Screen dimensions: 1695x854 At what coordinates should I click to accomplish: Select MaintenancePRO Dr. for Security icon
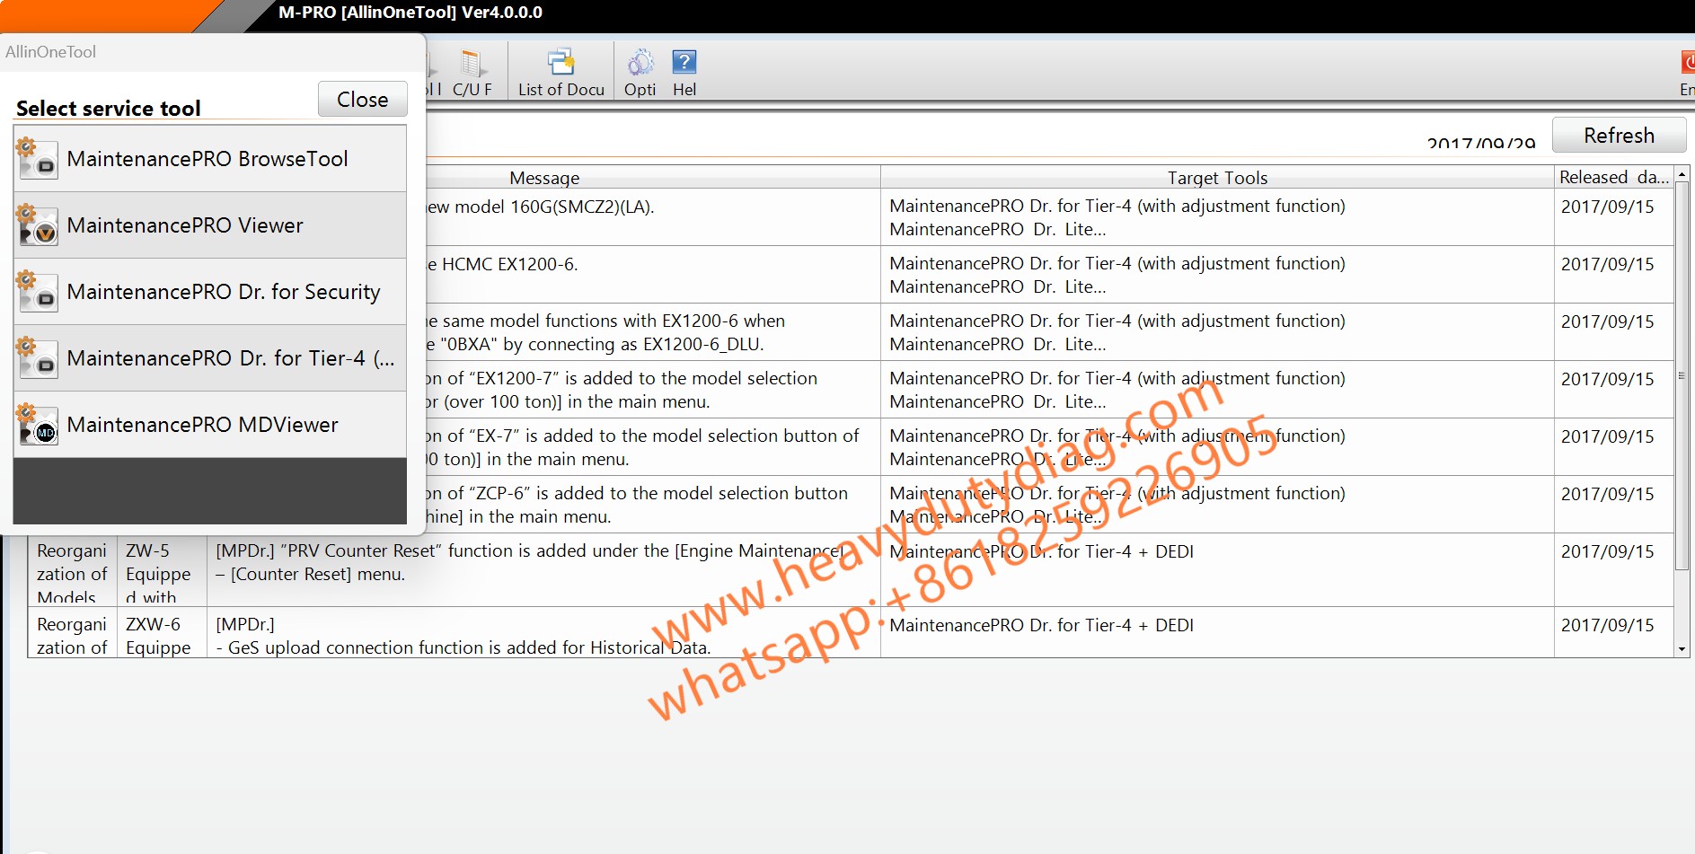(x=37, y=292)
